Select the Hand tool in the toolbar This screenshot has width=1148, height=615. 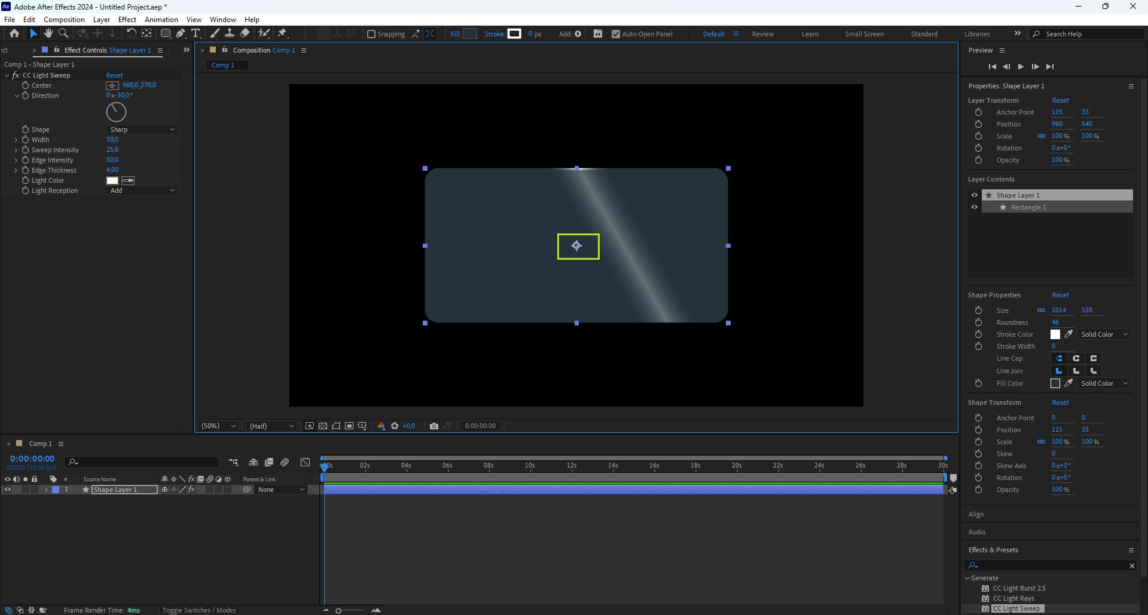click(48, 33)
